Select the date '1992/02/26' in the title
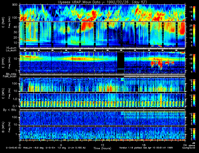This screenshot has height=153, width=199. (118, 2)
